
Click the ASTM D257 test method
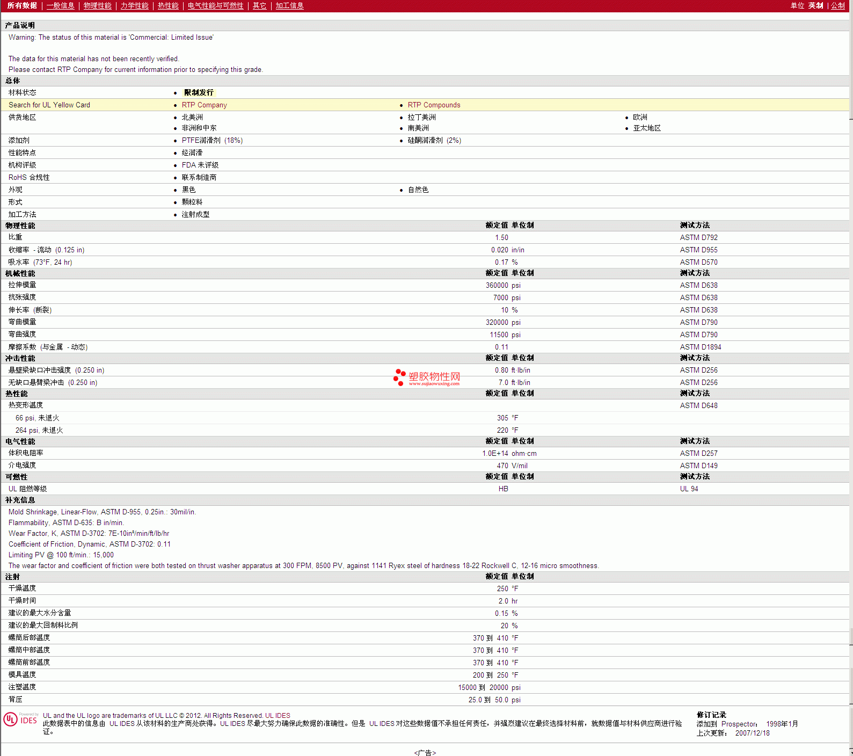(699, 454)
